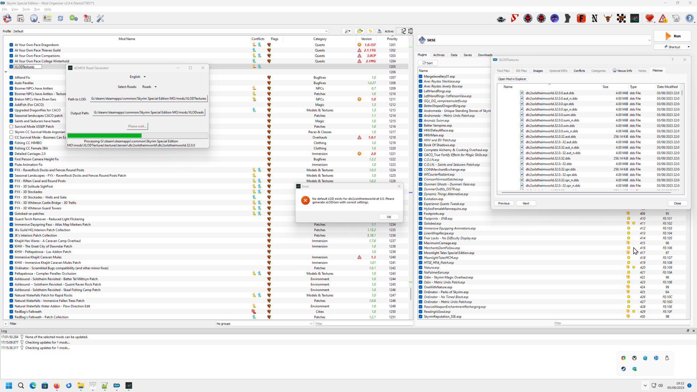Open File Explorer from the taskbar
Viewport: 697px width, 392px height.
81,385
